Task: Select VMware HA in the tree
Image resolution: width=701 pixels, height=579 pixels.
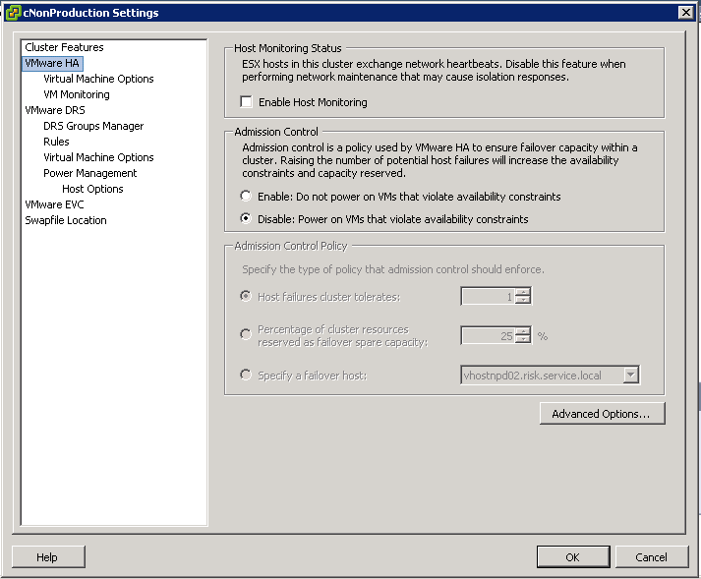Action: 52,63
